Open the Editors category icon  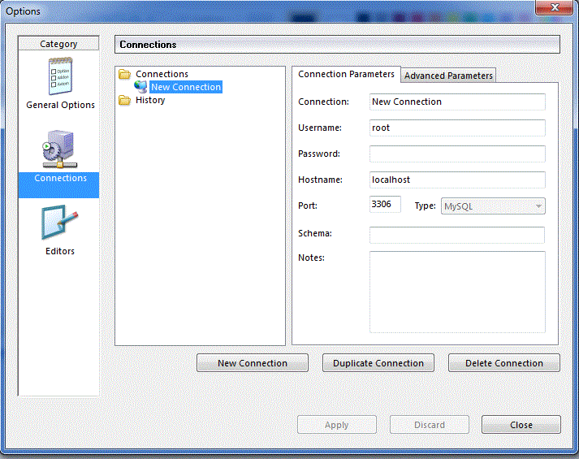pyautogui.click(x=59, y=223)
